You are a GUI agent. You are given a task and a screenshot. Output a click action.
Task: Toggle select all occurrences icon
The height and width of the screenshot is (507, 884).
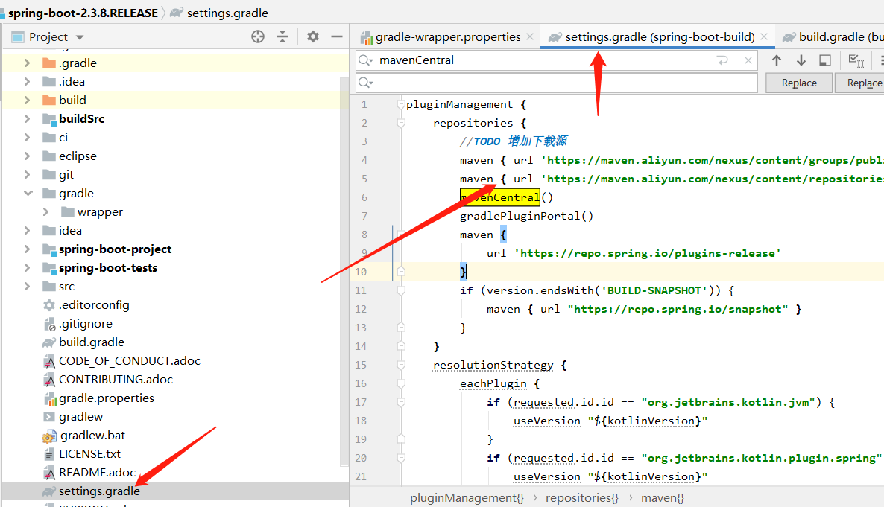(856, 60)
